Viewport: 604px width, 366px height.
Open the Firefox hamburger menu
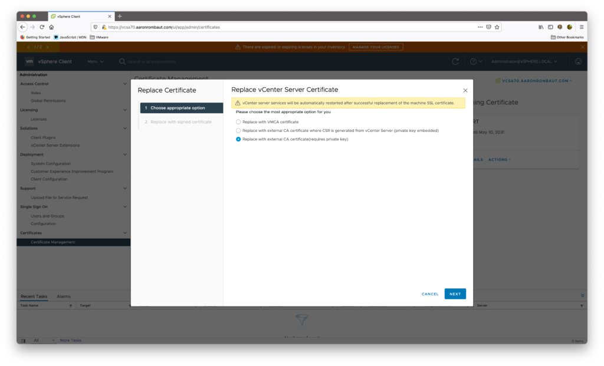pos(581,27)
